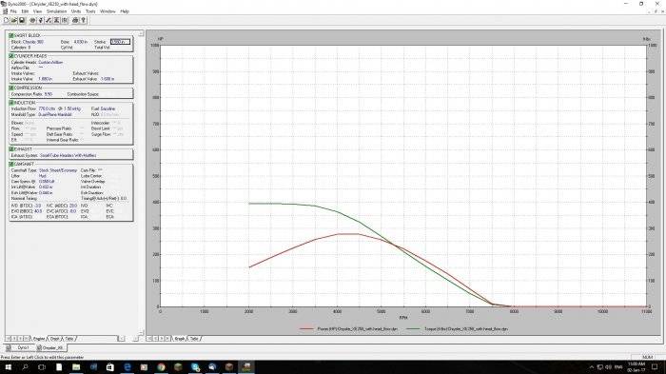
Task: Open the View menu
Action: 37,11
